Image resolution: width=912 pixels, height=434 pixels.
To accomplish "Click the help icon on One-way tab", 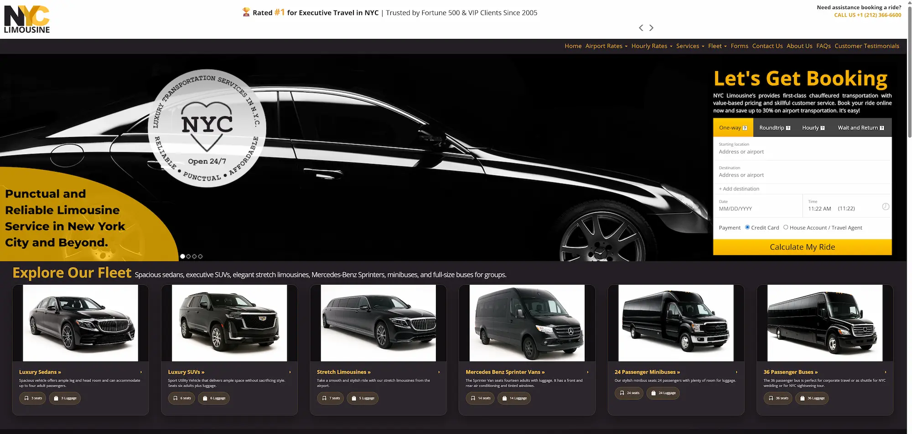I will coord(745,128).
